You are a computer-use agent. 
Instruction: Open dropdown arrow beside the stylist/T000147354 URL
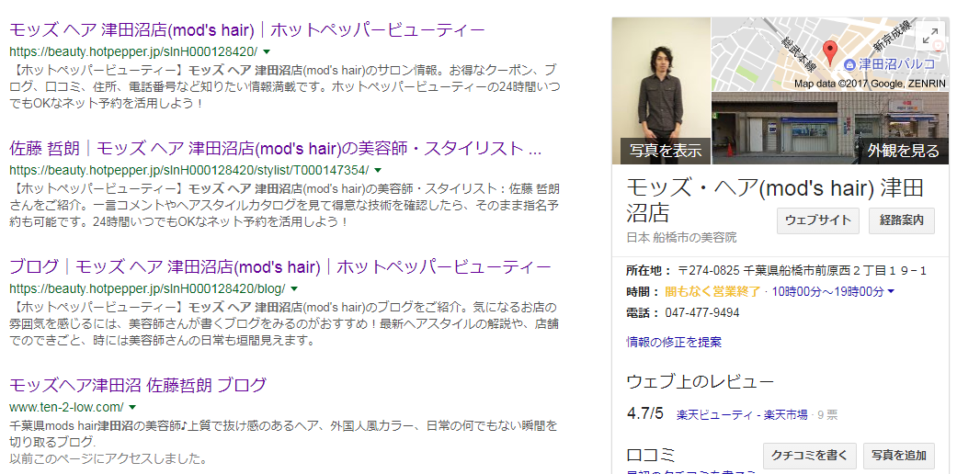pyautogui.click(x=378, y=170)
